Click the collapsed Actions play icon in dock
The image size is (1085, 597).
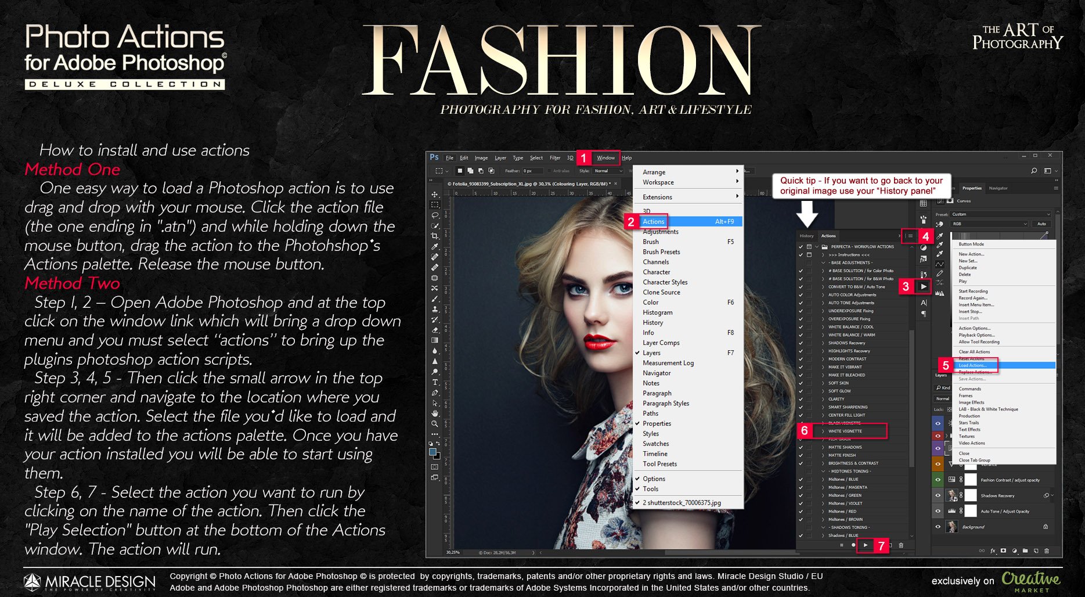pos(924,286)
